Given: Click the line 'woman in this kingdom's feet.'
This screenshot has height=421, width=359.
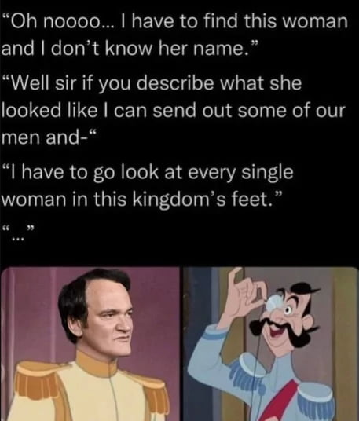Looking at the screenshot, I should click(141, 200).
